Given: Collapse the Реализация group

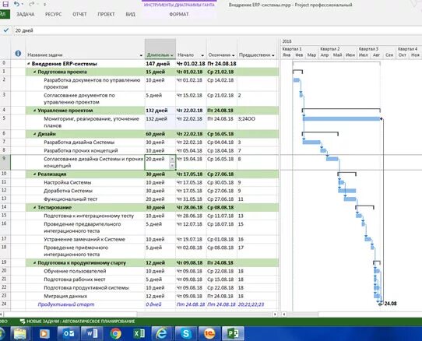Looking at the screenshot, I should (x=35, y=174).
